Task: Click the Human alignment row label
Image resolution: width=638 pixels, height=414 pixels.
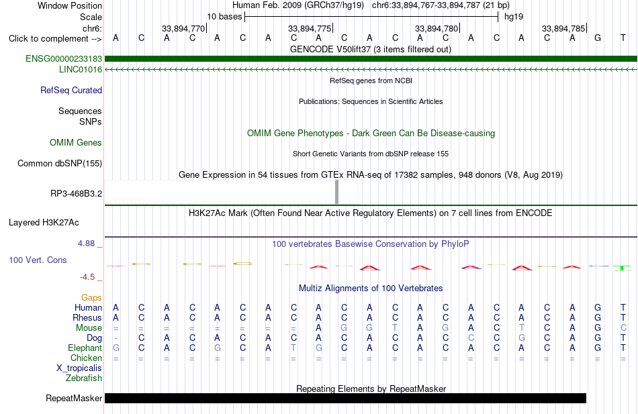Action: (88, 308)
